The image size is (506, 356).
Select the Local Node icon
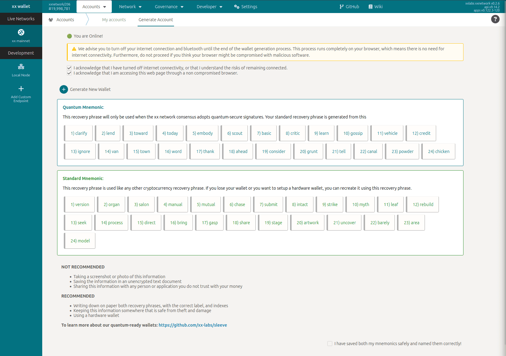[21, 67]
